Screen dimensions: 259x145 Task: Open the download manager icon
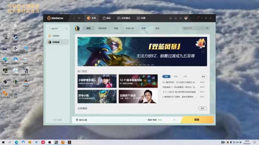[x=181, y=18]
